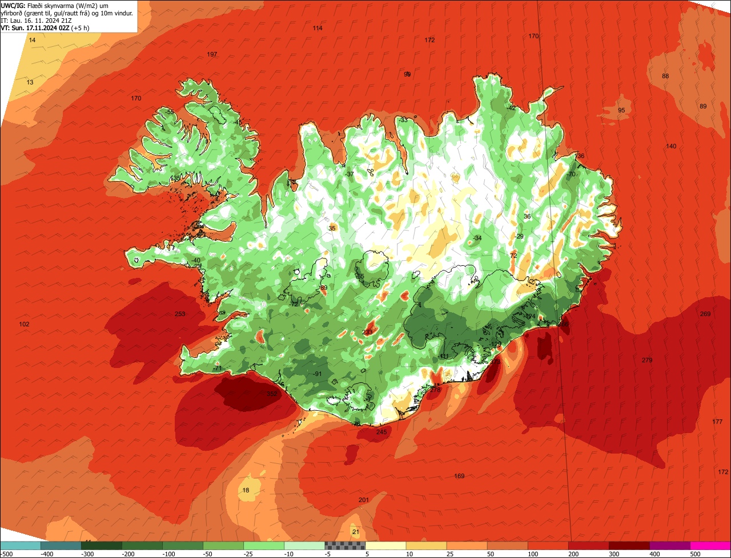The image size is (731, 558).
Task: Select the 18 value in the yellow patch
Action: pyautogui.click(x=246, y=490)
